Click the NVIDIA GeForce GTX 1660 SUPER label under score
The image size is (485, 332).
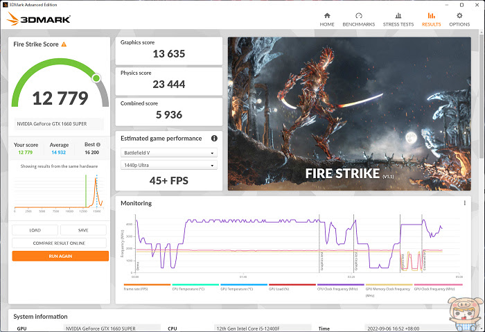click(x=52, y=124)
